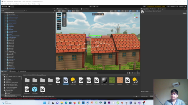The image size is (188, 105).
Task: Select the Move tool in Scene overlay
Action: pyautogui.click(x=64, y=17)
